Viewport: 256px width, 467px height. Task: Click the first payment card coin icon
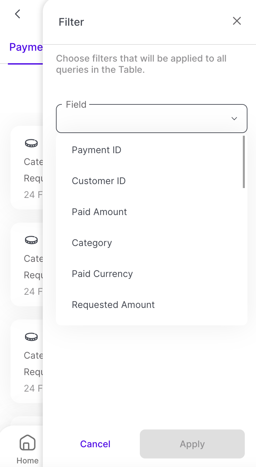pyautogui.click(x=31, y=143)
